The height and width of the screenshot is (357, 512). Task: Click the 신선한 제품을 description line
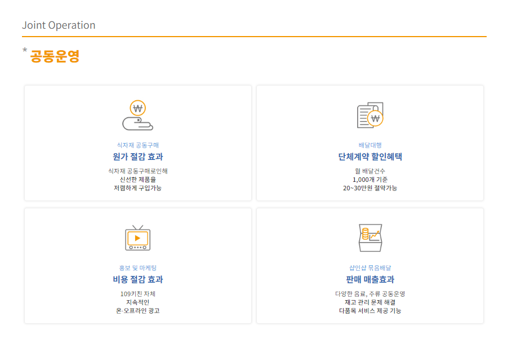pos(138,179)
